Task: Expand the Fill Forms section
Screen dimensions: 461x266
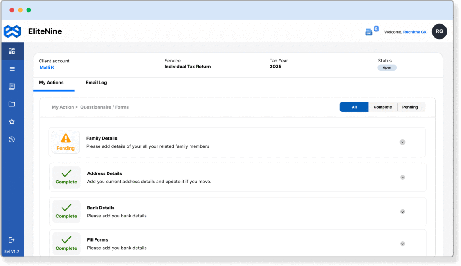Action: pyautogui.click(x=402, y=244)
